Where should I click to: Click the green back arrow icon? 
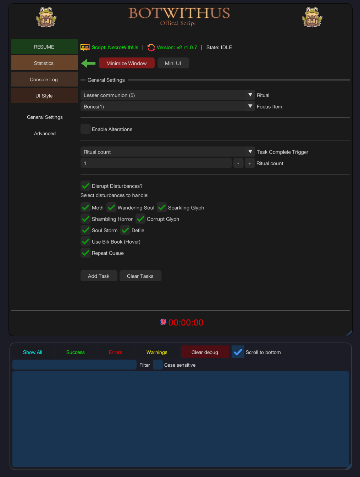click(x=88, y=63)
